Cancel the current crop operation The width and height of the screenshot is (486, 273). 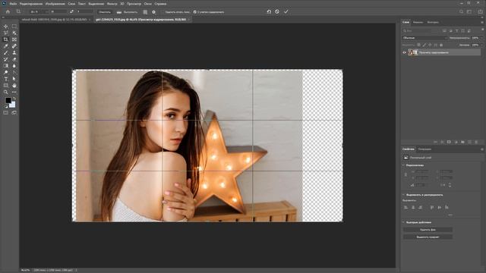click(277, 12)
